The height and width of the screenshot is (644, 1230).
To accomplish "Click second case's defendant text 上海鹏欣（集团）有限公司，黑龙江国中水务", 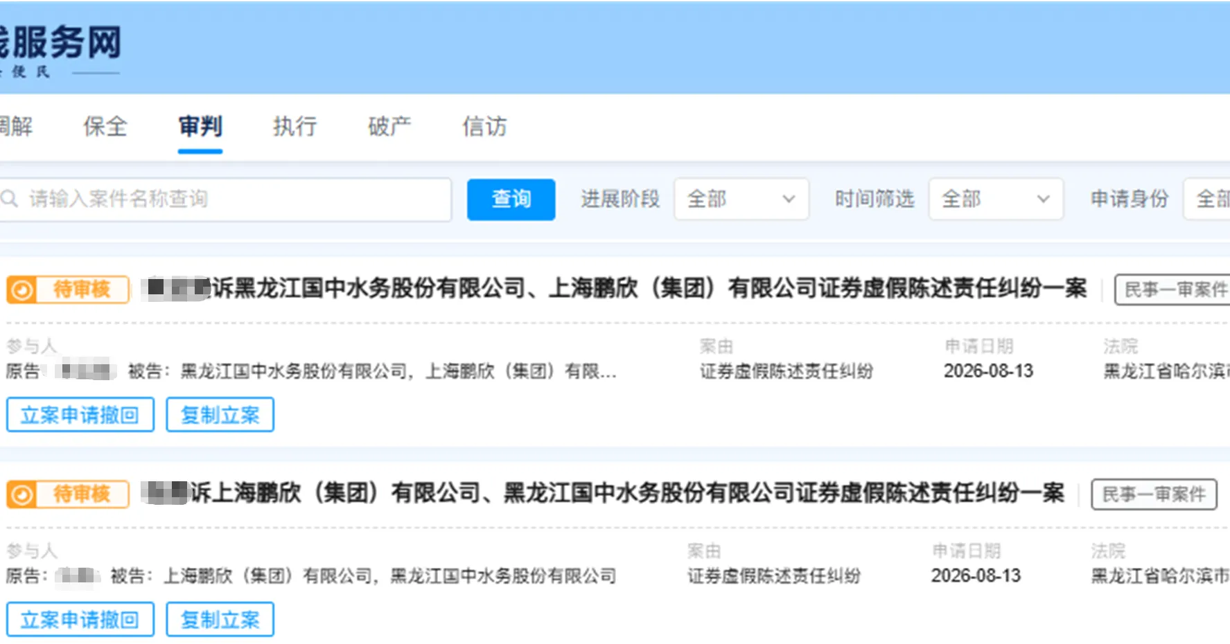I will pyautogui.click(x=390, y=575).
